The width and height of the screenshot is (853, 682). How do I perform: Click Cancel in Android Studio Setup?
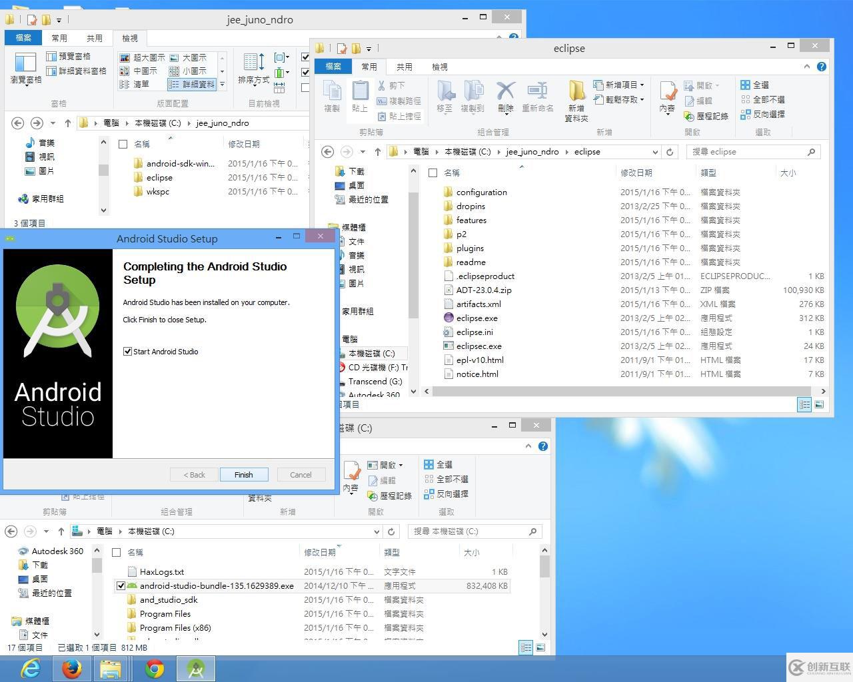301,475
